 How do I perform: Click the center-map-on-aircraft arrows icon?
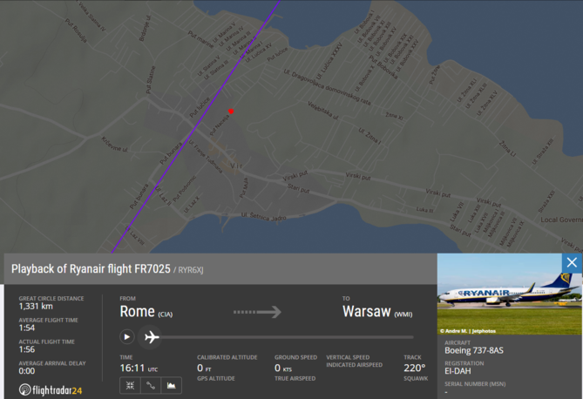pos(130,385)
